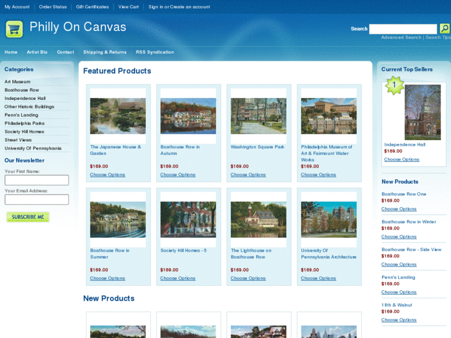
Task: View Society Hill Homes - 5 image
Action: [188, 219]
